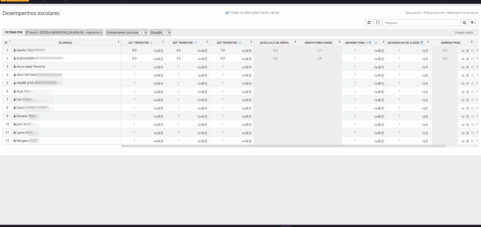481x227 pixels.
Task: Click list icon for ALESSANDRA's 3º Trimestre
Action: 247,59
